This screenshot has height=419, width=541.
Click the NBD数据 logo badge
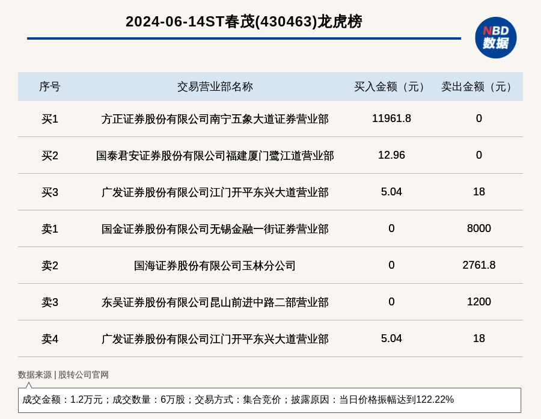495,38
